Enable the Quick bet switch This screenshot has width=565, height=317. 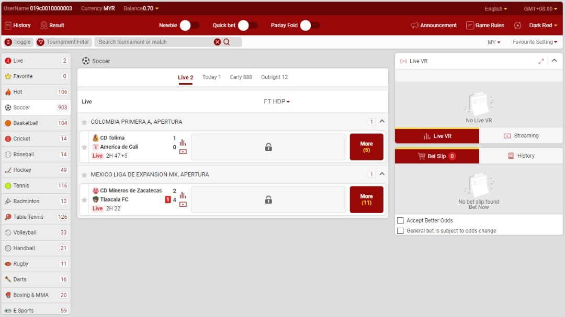247,25
